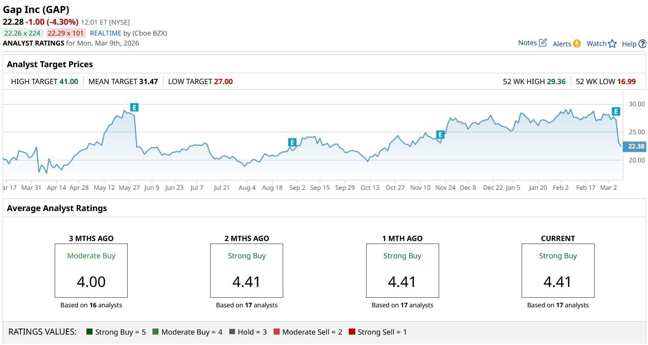Viewport: 648px width, 345px height.
Task: Click the 20.00 y-axis label
Action: (x=637, y=160)
